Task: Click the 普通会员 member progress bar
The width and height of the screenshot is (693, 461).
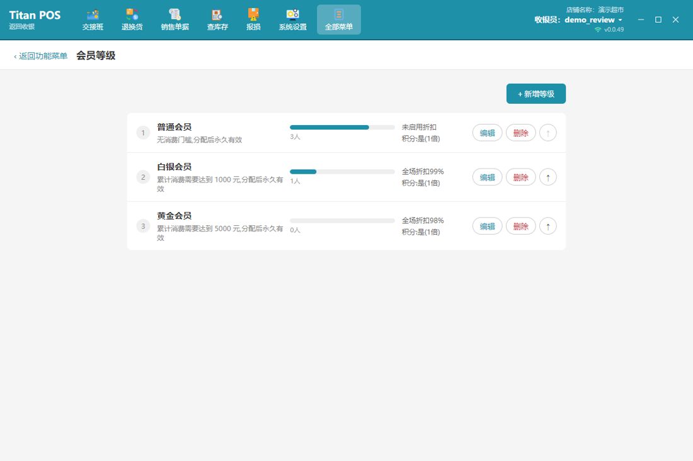Action: coord(342,128)
